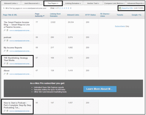
Task: Sort by Linking Root Domains column header
Action: pos(55,15)
